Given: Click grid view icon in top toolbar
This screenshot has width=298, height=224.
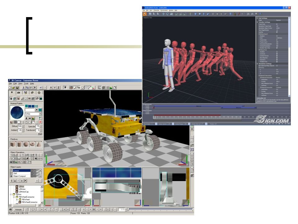Looking at the screenshot, I should [103, 88].
